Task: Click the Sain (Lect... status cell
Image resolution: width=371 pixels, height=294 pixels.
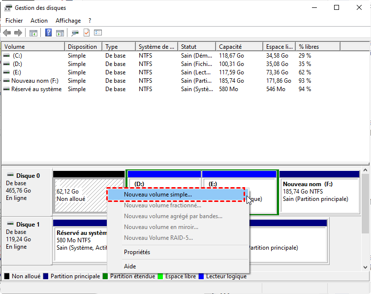Action: (x=196, y=72)
